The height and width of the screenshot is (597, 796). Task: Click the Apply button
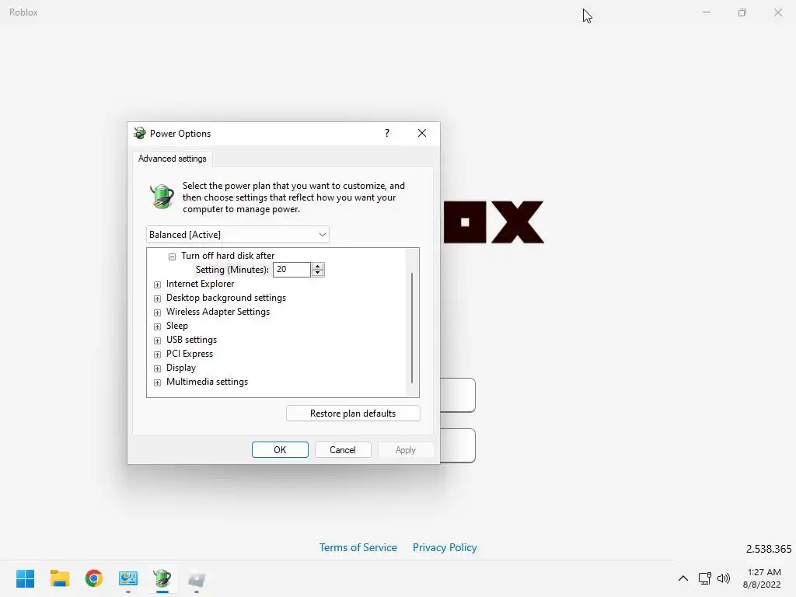point(406,450)
